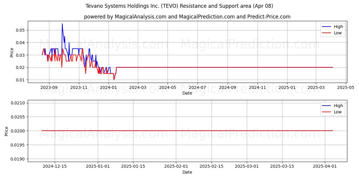Image resolution: width=359 pixels, height=179 pixels.
Task: Click the 2024-01 date tick label
Action: pos(109,87)
